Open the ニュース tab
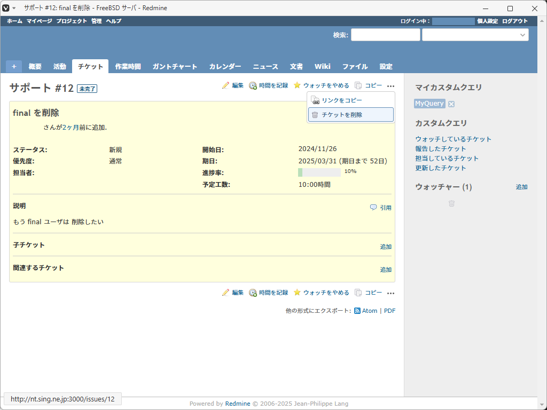 coord(265,66)
